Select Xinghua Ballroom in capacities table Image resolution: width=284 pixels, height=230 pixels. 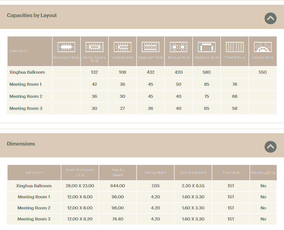(27, 72)
